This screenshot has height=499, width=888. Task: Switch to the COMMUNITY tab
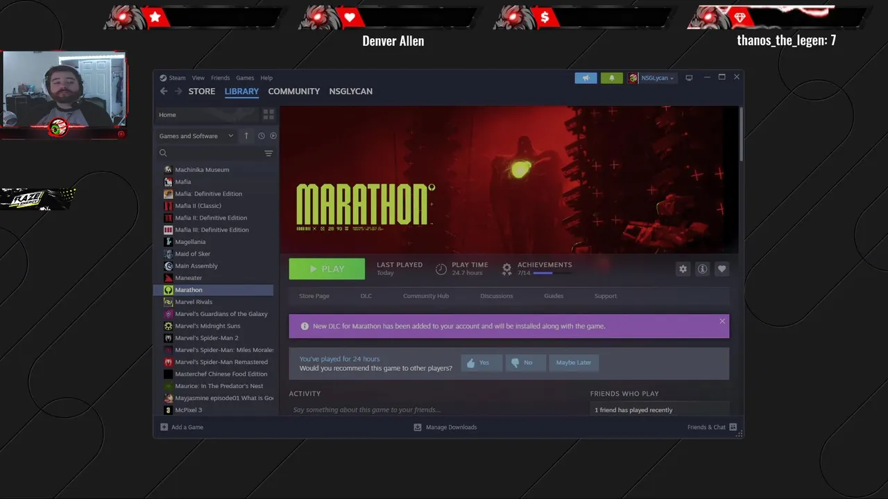294,91
